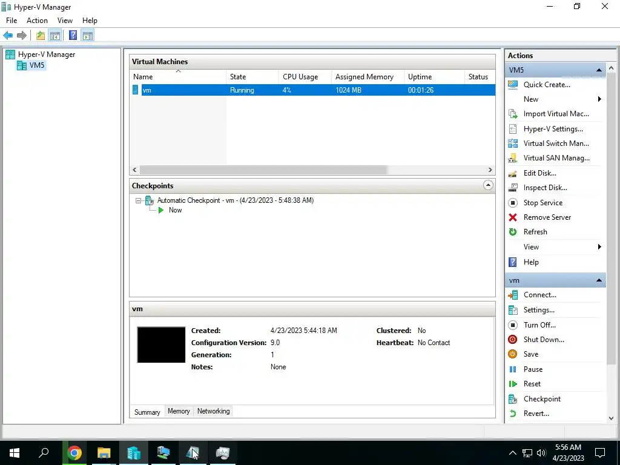Switch to the Summary tab
The width and height of the screenshot is (620, 465).
click(x=147, y=412)
